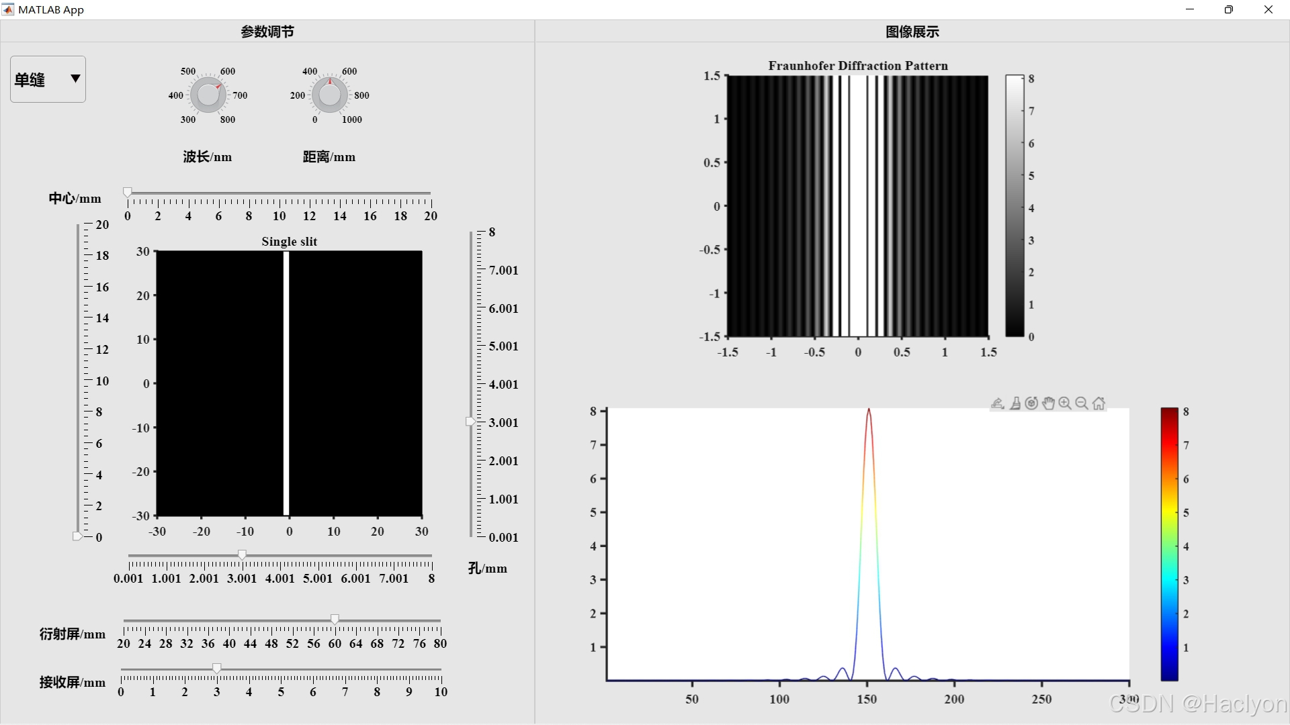This screenshot has height=725, width=1290.
Task: Click the 距离/mm distance knob
Action: (x=329, y=95)
